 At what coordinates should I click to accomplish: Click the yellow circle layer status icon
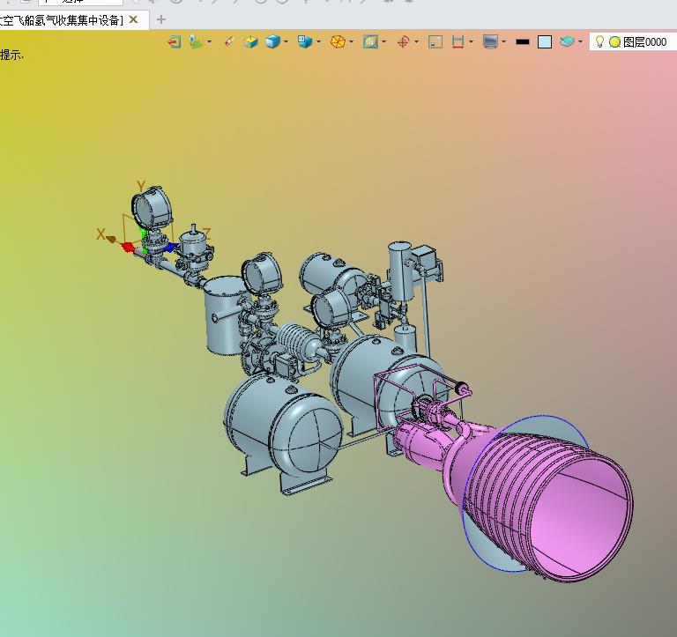click(614, 42)
